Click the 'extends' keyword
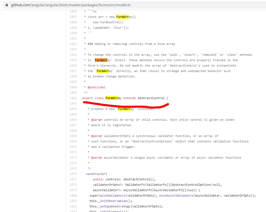The height and width of the screenshot is (212, 266). 130,98
